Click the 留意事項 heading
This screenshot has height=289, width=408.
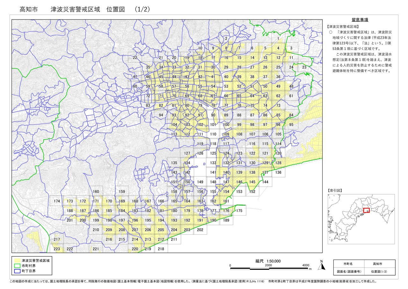[x=360, y=20]
